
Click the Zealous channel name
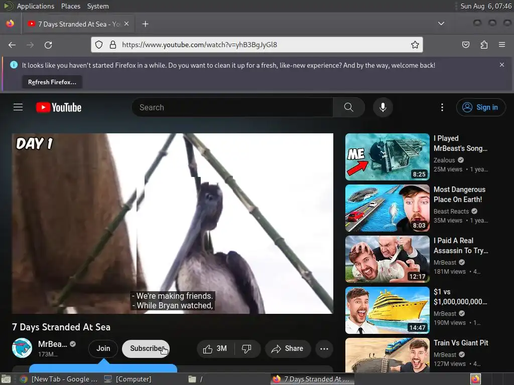coord(444,160)
